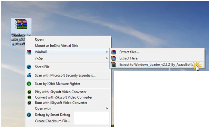This screenshot has height=128, width=210.
Task: Choose Extract files... in WinRAR submenu
Action: click(x=129, y=52)
